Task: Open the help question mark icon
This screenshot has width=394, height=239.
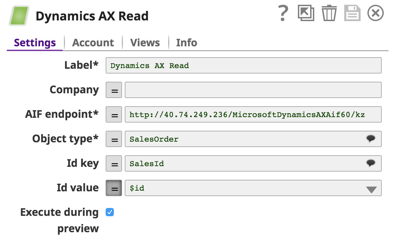Action: 283,13
